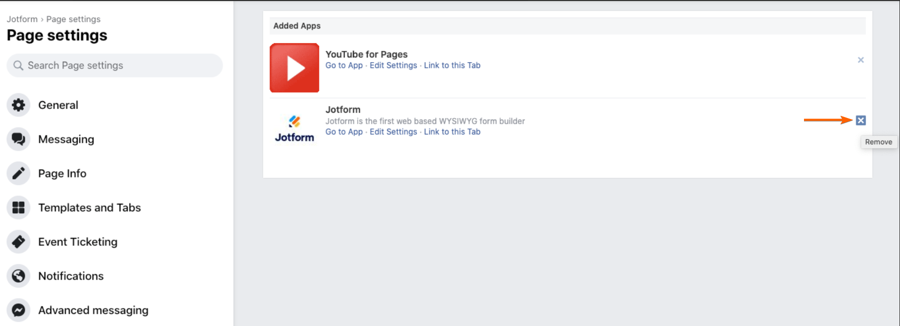900x326 pixels.
Task: Click the Jotform WYSIWYG description text
Action: 425,121
